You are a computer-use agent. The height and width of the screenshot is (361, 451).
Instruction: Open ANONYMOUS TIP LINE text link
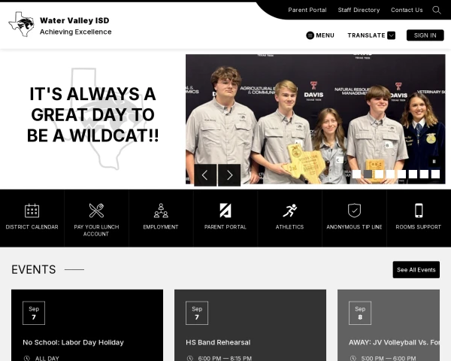coord(354,227)
